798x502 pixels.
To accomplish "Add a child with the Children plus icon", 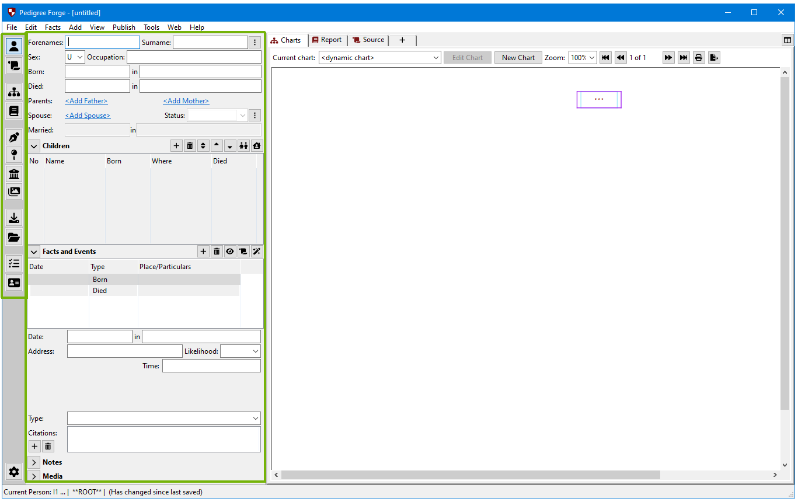I will pyautogui.click(x=177, y=146).
